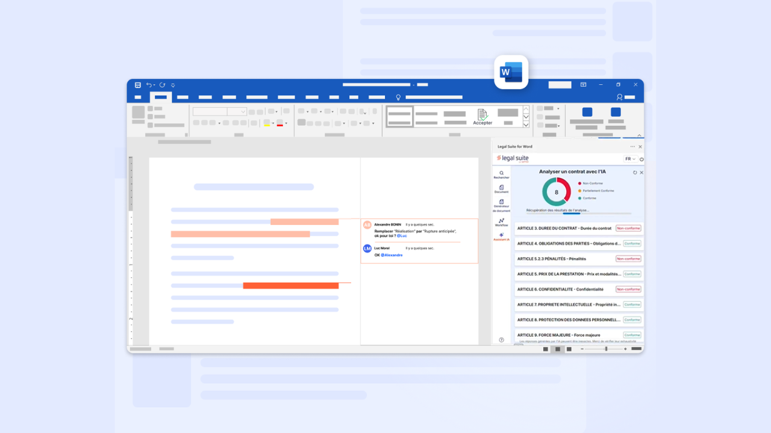The height and width of the screenshot is (433, 771).
Task: Select the Print Layout view icon
Action: [557, 349]
